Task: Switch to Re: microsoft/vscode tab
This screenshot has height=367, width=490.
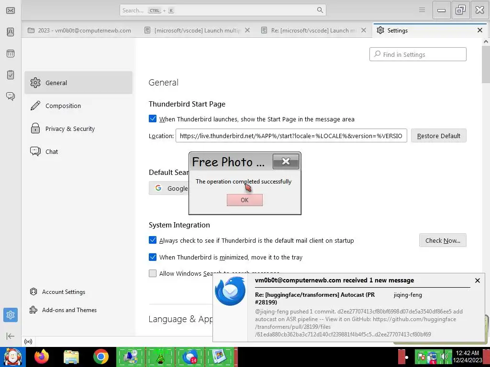Action: tap(314, 30)
